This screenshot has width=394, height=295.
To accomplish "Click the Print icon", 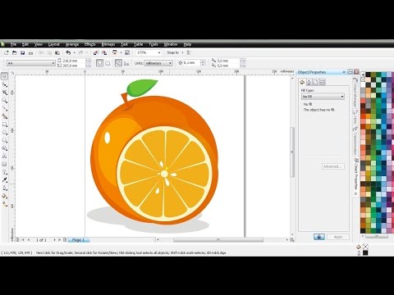I will (30, 52).
